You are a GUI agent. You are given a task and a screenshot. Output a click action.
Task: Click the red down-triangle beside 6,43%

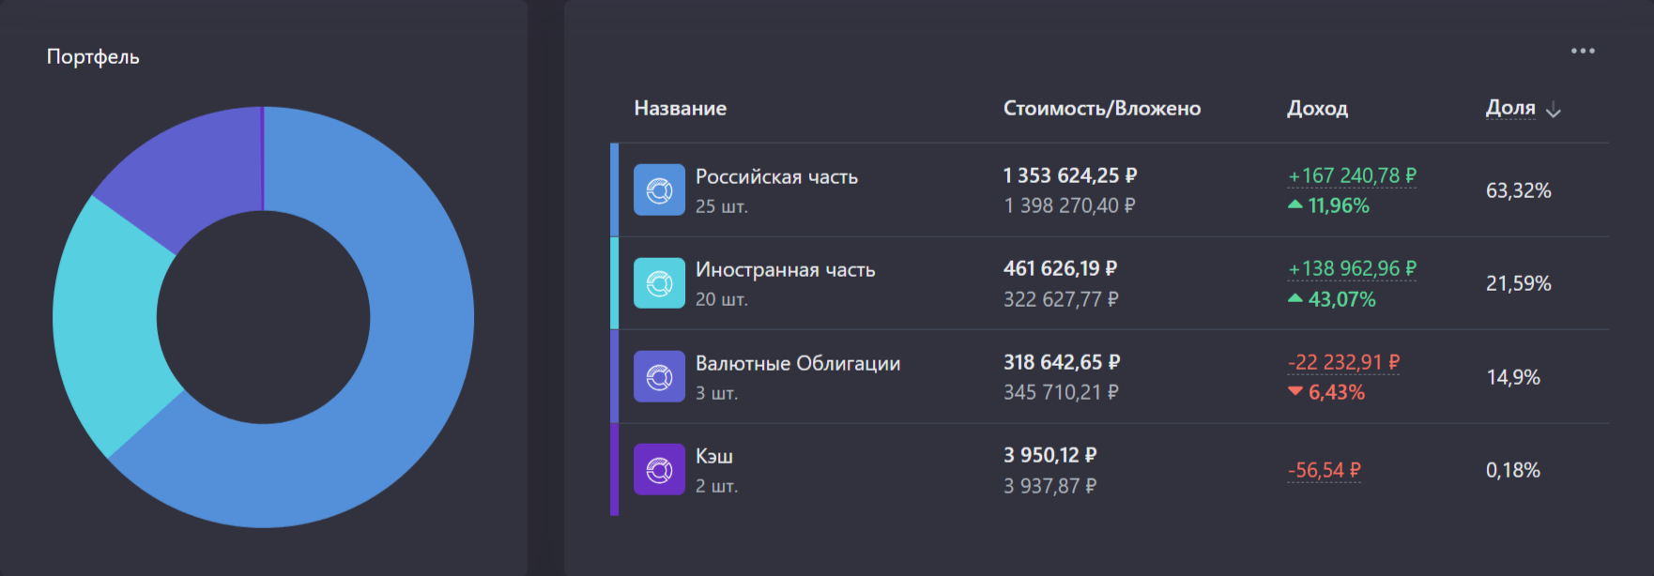click(x=1295, y=391)
